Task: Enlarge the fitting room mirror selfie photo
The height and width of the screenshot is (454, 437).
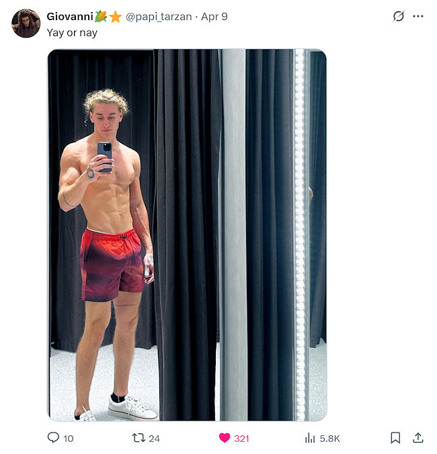Action: tap(187, 235)
